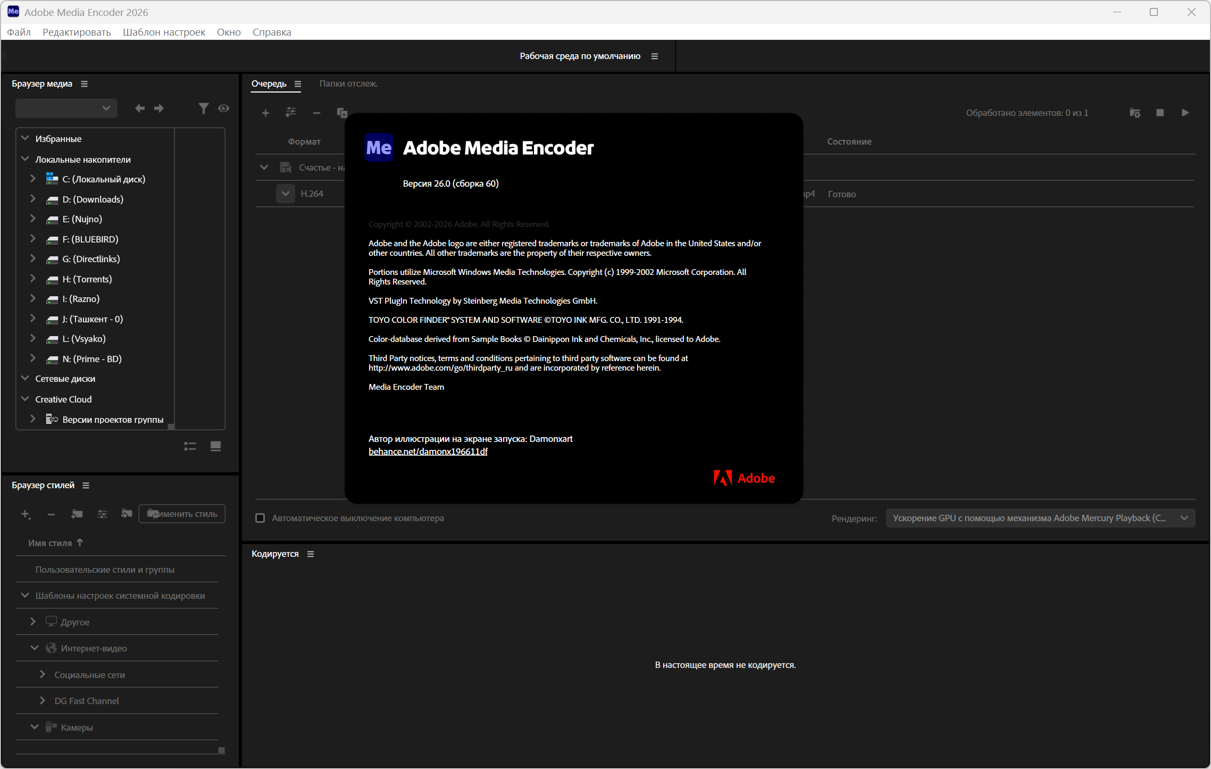
Task: Toggle the eye icon in Media Browser
Action: click(x=223, y=108)
